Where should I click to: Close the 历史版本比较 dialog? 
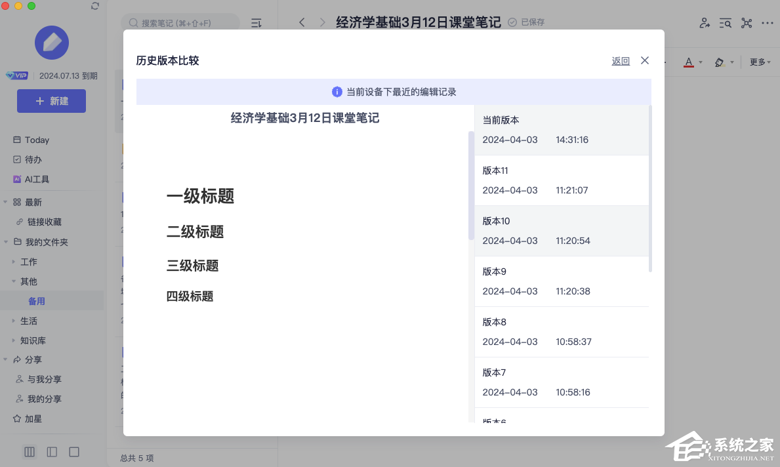[645, 60]
